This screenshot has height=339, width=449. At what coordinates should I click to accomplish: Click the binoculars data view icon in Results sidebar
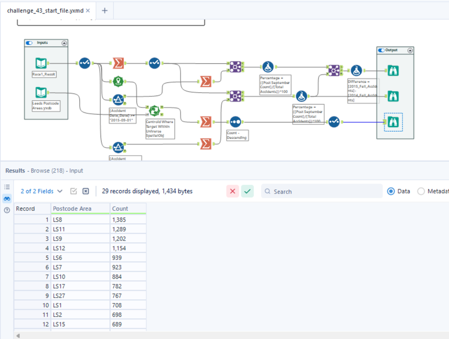point(7,199)
